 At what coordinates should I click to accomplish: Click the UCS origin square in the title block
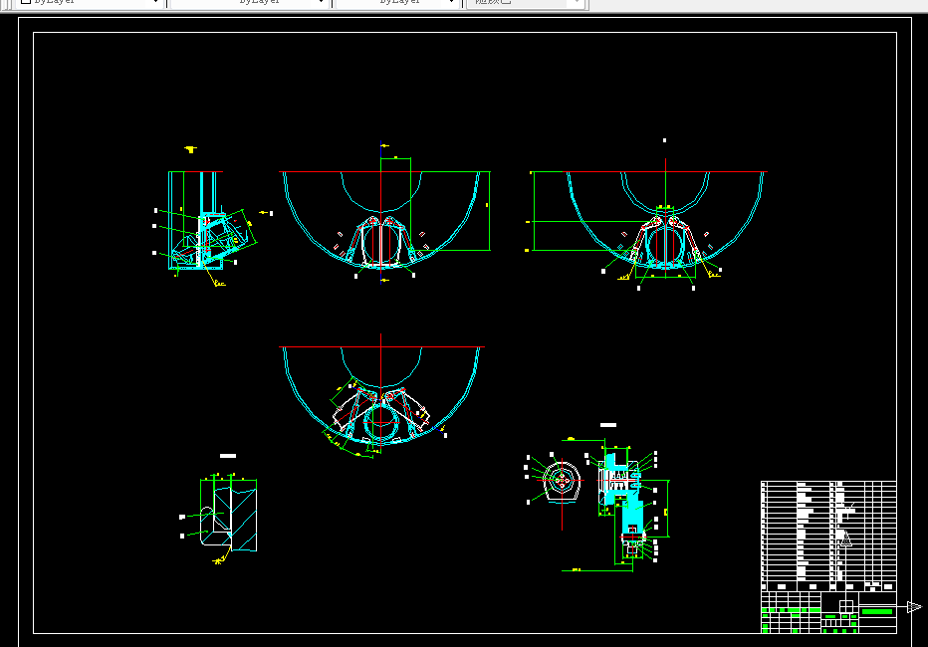point(846,607)
